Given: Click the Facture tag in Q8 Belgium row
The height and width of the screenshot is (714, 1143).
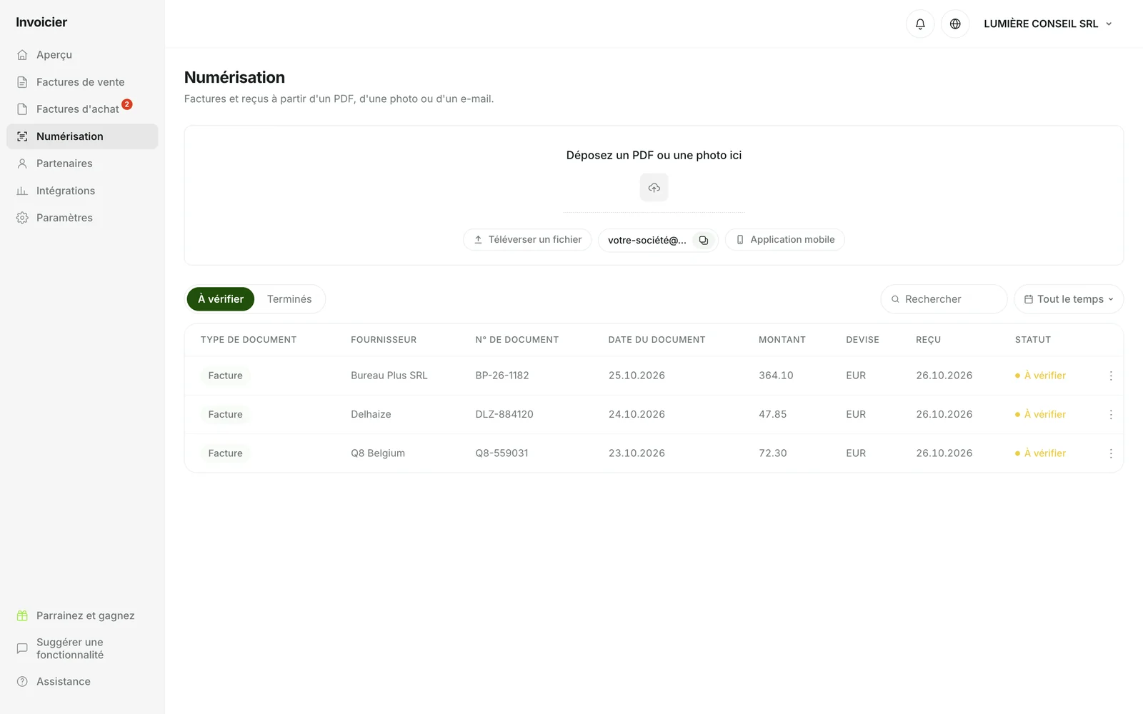Looking at the screenshot, I should click(x=226, y=453).
